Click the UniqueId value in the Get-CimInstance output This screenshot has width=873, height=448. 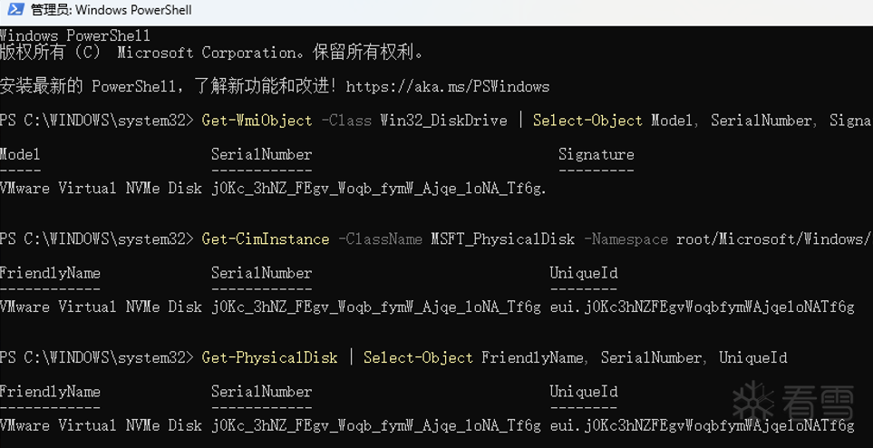click(702, 307)
